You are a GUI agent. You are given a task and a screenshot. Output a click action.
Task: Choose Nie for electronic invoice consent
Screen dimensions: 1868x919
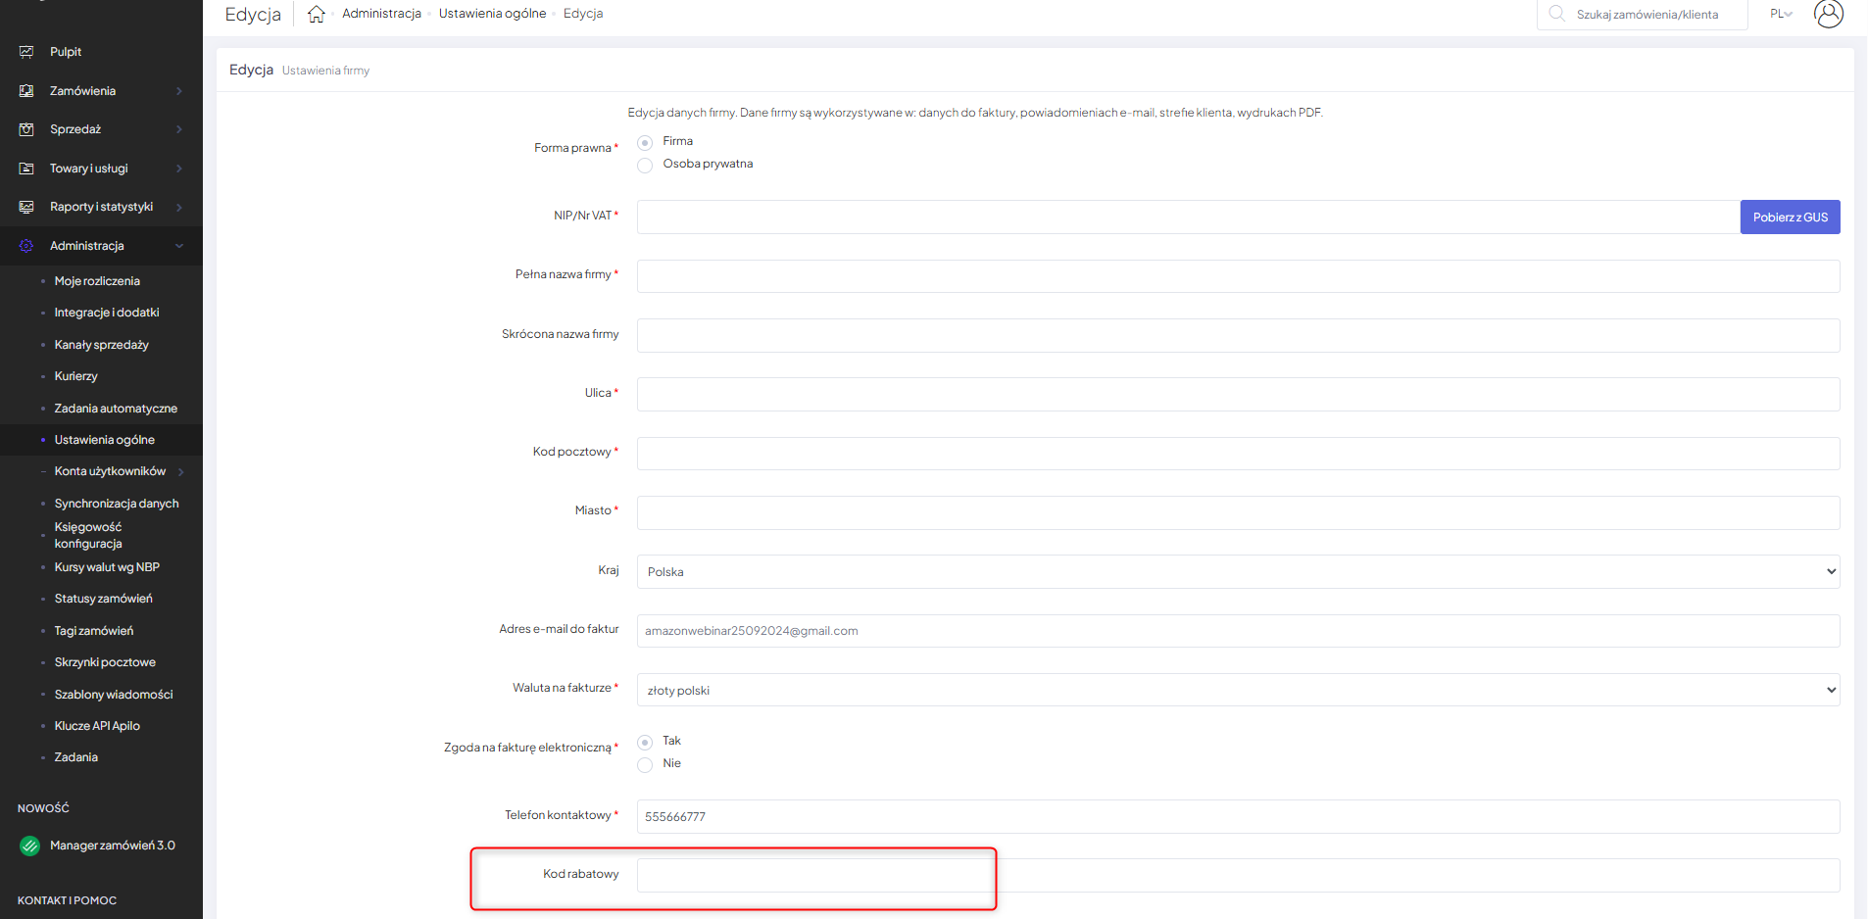645,765
